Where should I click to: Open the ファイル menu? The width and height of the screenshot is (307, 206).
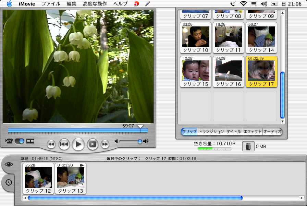pos(51,4)
